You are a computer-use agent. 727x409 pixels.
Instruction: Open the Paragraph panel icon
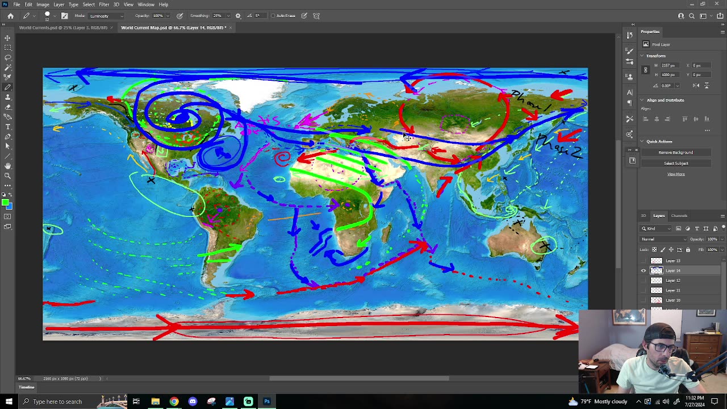tap(629, 103)
